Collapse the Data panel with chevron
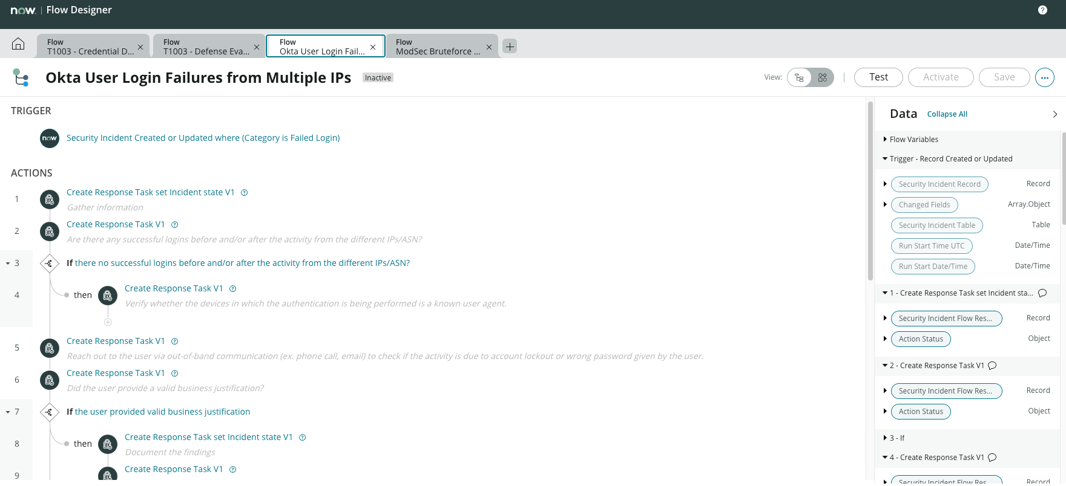 tap(1054, 114)
